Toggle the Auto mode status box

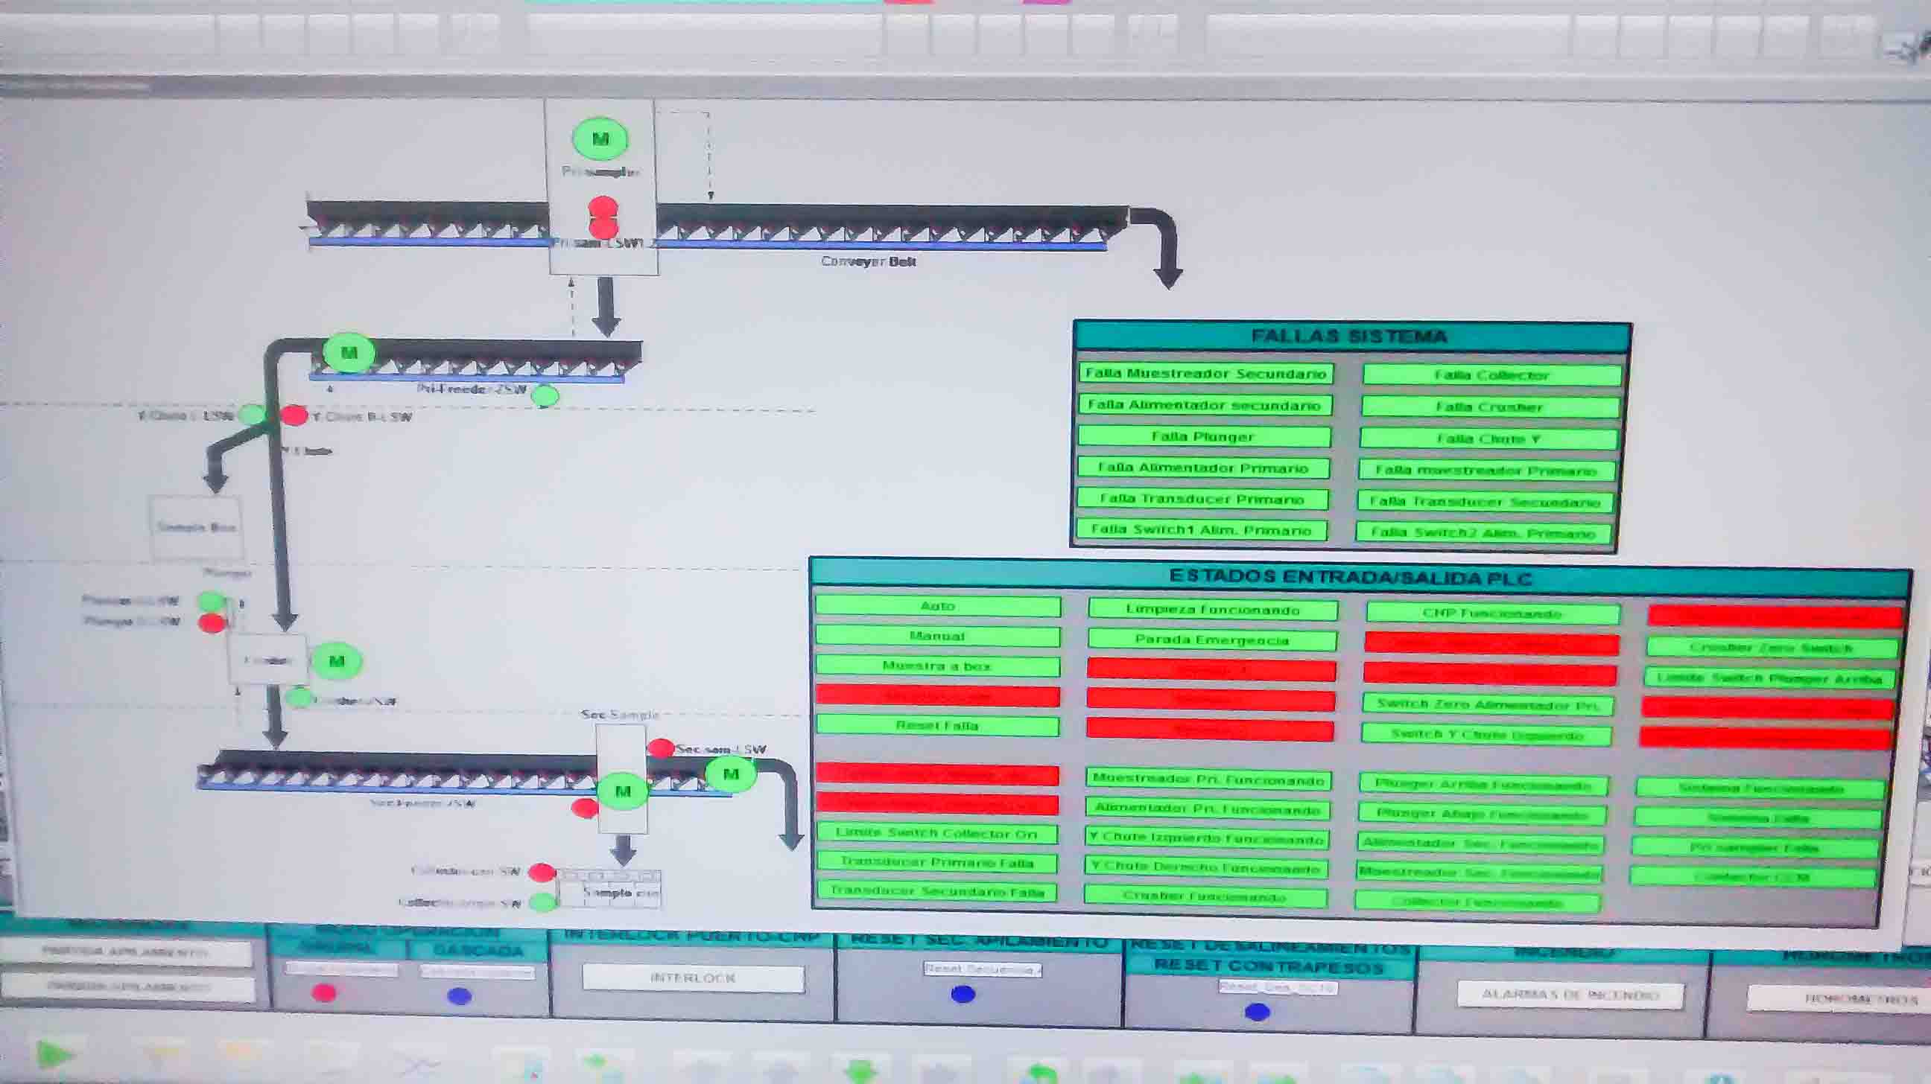click(x=938, y=606)
